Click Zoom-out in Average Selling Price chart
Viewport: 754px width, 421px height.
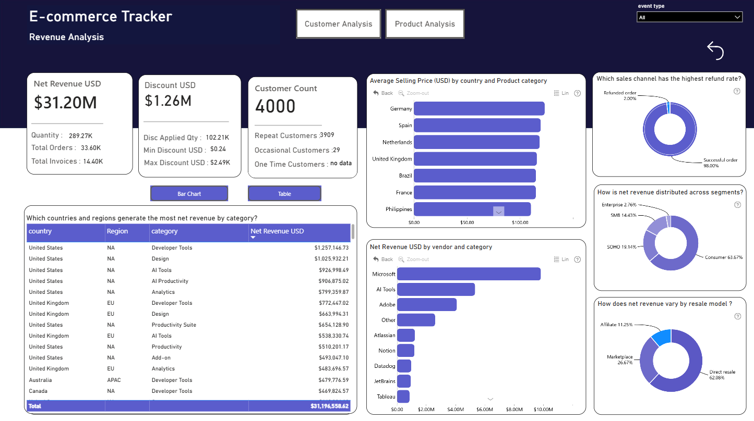pyautogui.click(x=414, y=93)
